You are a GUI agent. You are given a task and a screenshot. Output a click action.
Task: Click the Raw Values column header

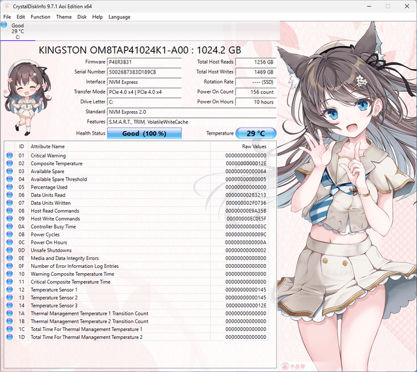coord(254,147)
